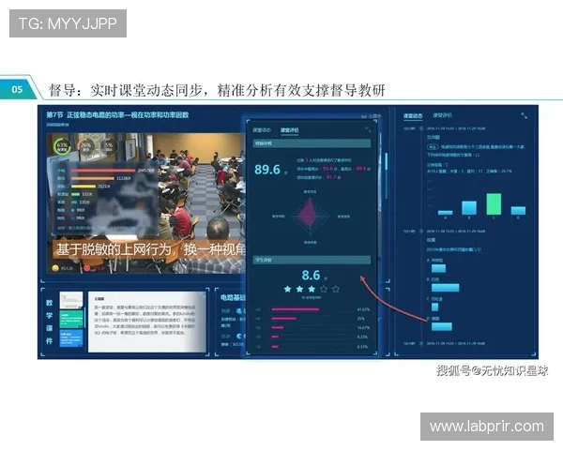Select first timeline marker in right panel
The height and width of the screenshot is (450, 563).
click(421, 128)
